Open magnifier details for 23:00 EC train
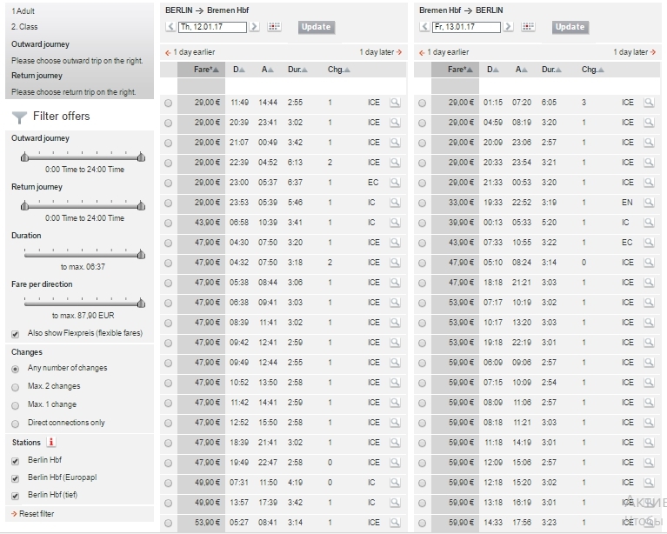This screenshot has height=534, width=667. [x=395, y=183]
